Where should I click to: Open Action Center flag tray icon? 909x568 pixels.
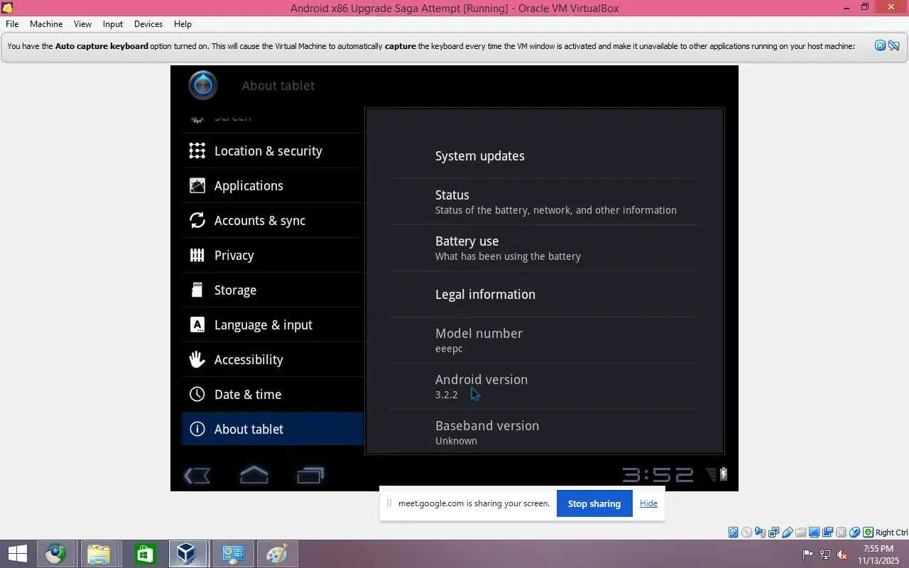pos(808,554)
